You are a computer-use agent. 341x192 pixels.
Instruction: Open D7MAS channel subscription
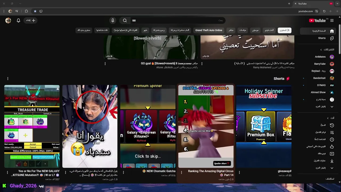[318, 85]
